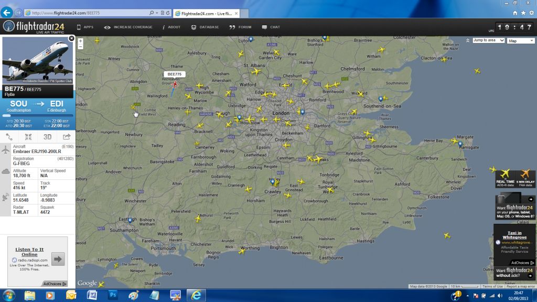
Task: Open the browser Favorites star
Action: (523, 13)
